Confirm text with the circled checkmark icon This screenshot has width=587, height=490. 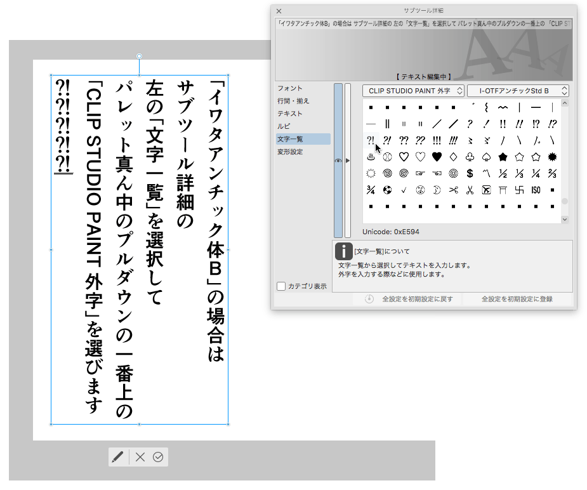(x=159, y=457)
